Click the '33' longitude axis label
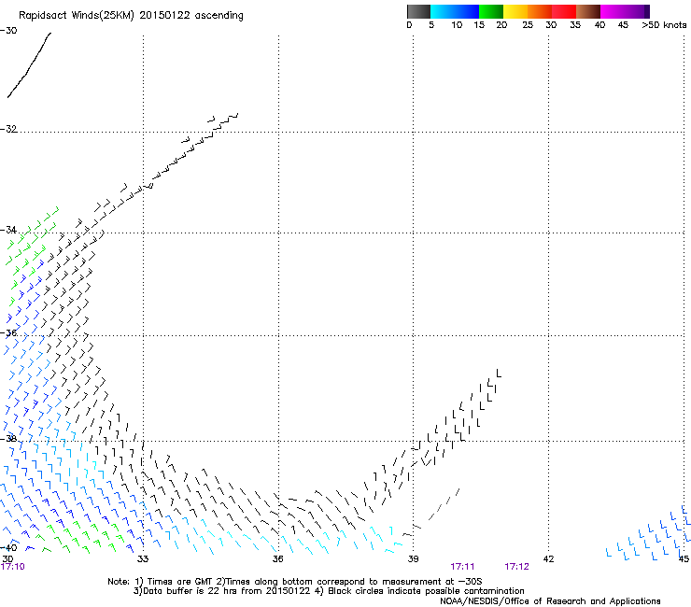 click(143, 559)
